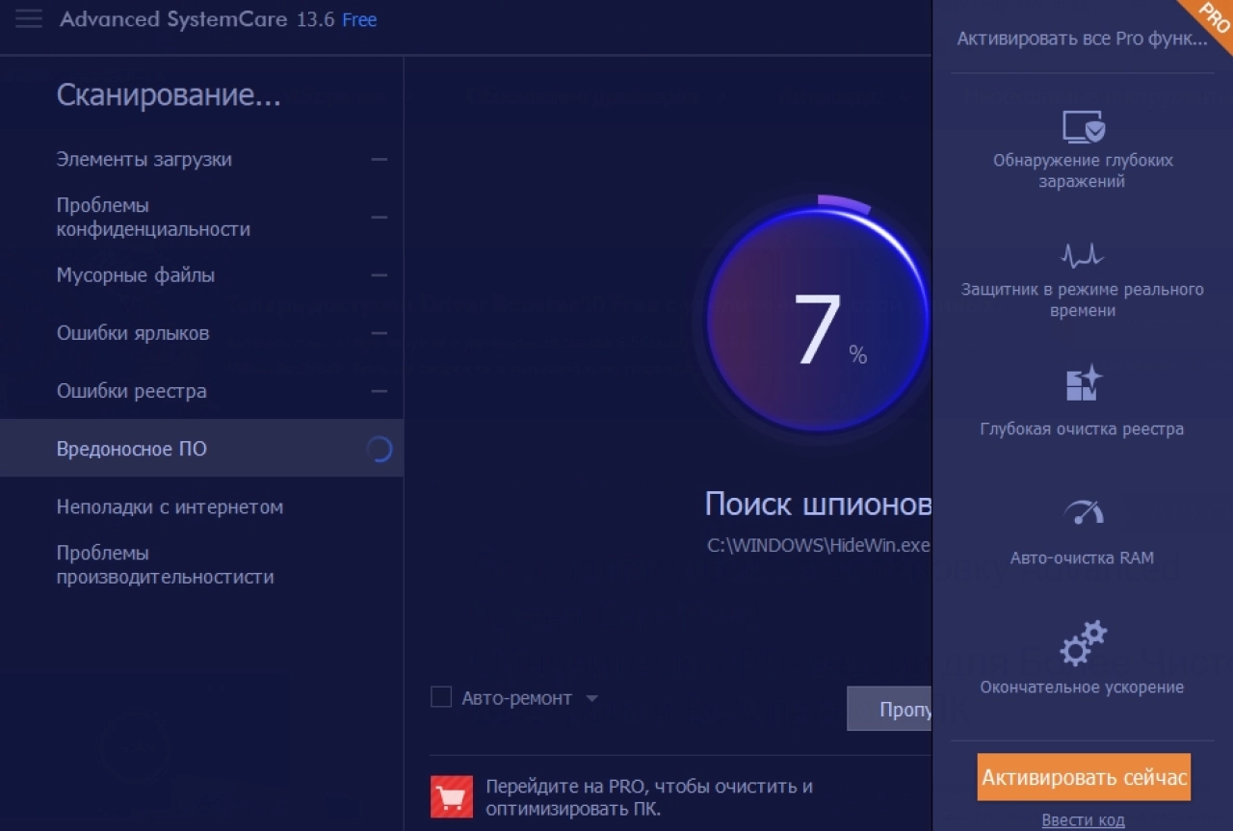Click the Поиск шпионов status text
This screenshot has height=831, width=1233.
click(x=818, y=504)
